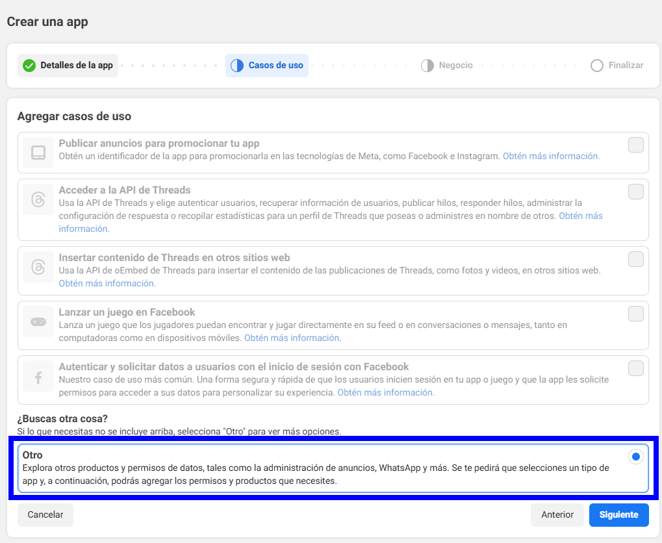This screenshot has width=662, height=543.
Task: Click the gray Negocio step icon
Action: (427, 66)
